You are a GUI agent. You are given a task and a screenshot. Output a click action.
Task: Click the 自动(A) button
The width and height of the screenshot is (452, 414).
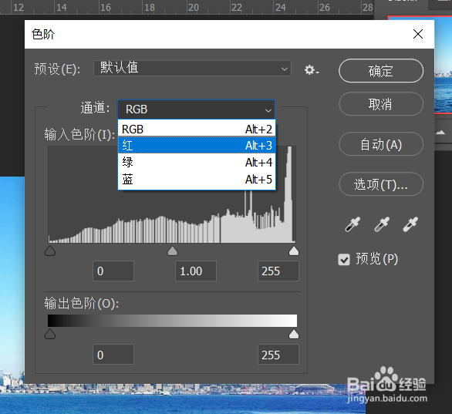coord(381,144)
